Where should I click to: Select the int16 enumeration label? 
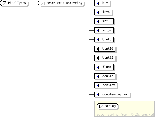click(x=107, y=21)
